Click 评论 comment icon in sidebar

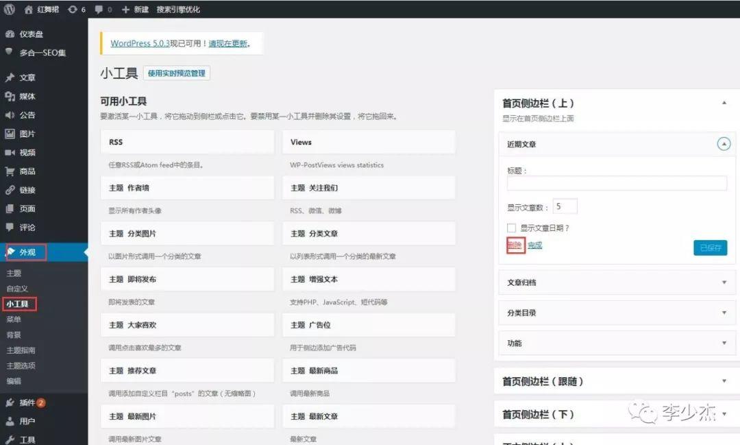10,227
